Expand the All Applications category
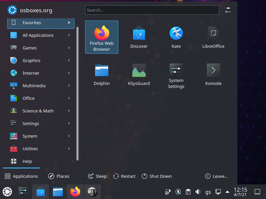Viewport: 266px width, 199px height. pos(41,35)
